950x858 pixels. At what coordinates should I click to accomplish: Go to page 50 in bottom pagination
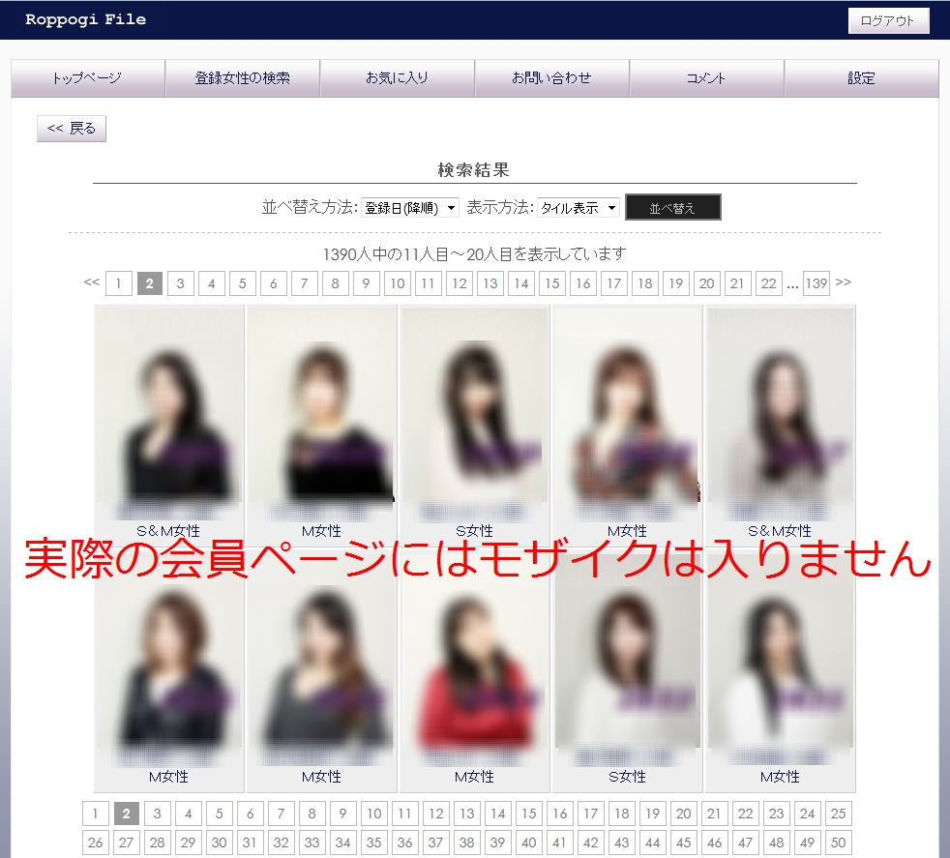[x=839, y=843]
